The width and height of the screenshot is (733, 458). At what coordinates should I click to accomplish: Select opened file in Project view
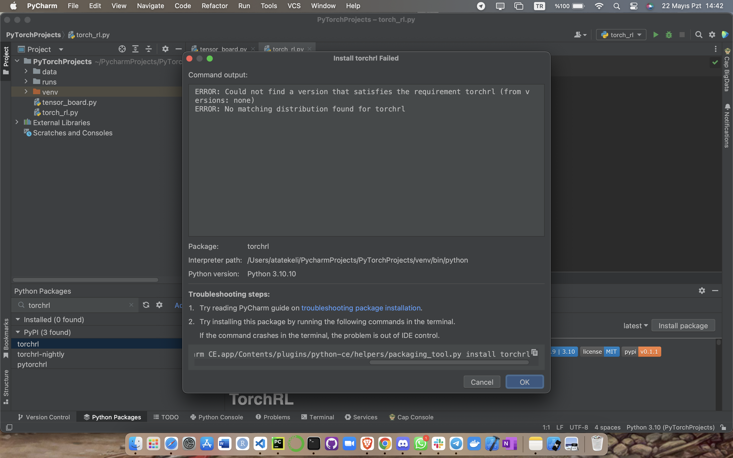[122, 49]
